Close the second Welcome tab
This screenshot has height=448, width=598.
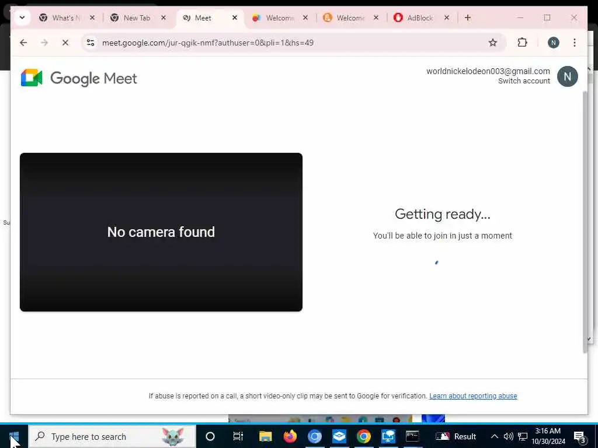tap(376, 17)
